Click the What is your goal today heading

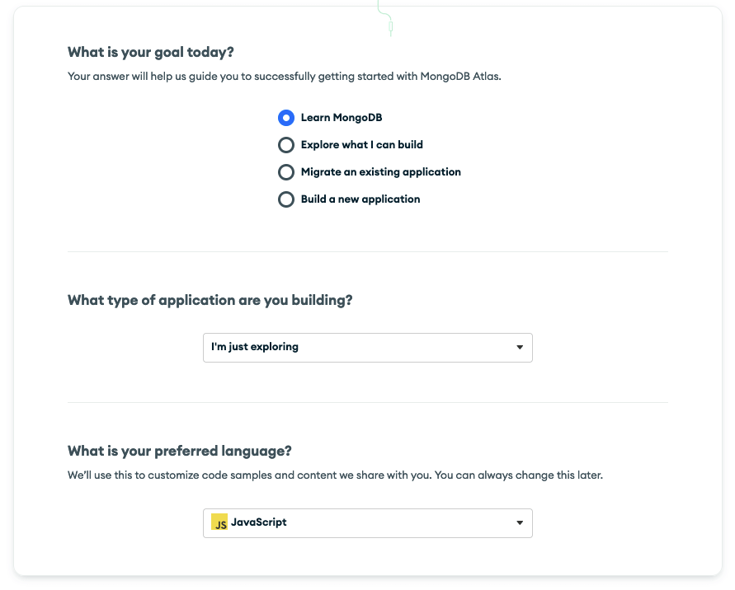click(x=151, y=53)
